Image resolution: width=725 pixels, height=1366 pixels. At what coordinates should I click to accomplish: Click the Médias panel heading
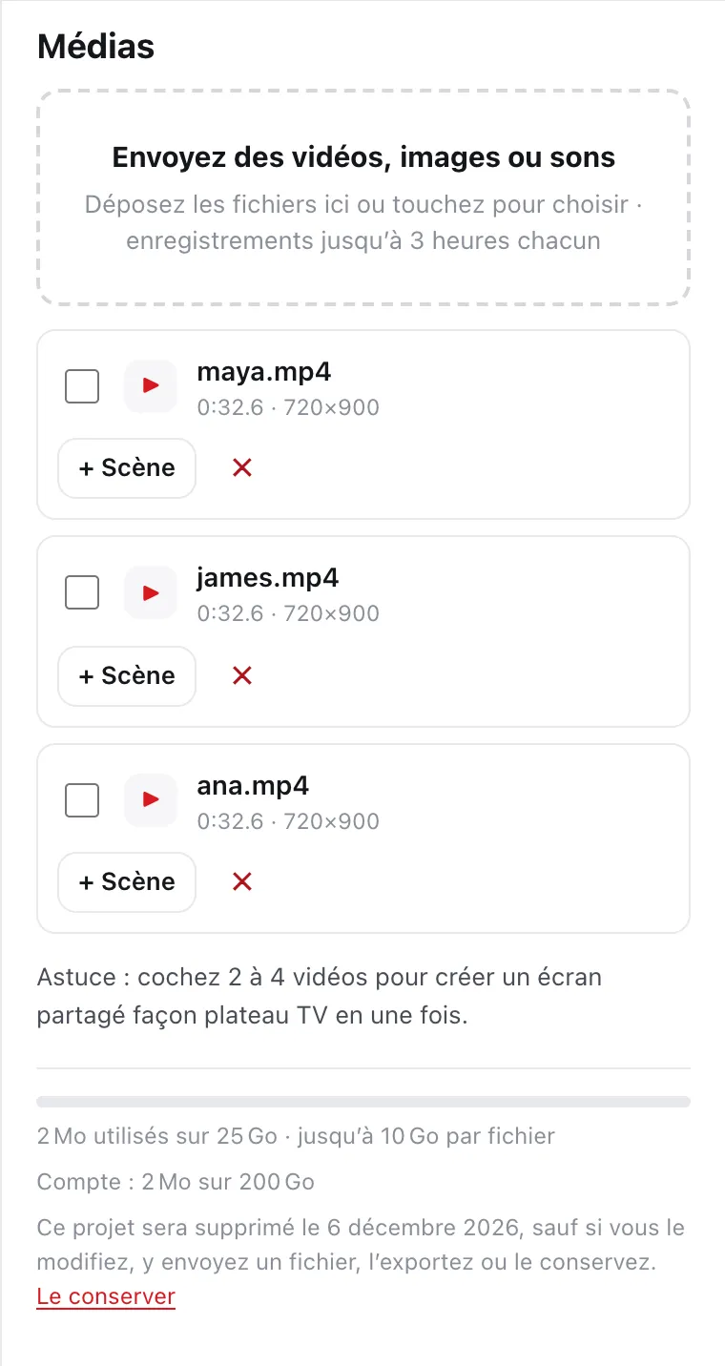(x=95, y=46)
